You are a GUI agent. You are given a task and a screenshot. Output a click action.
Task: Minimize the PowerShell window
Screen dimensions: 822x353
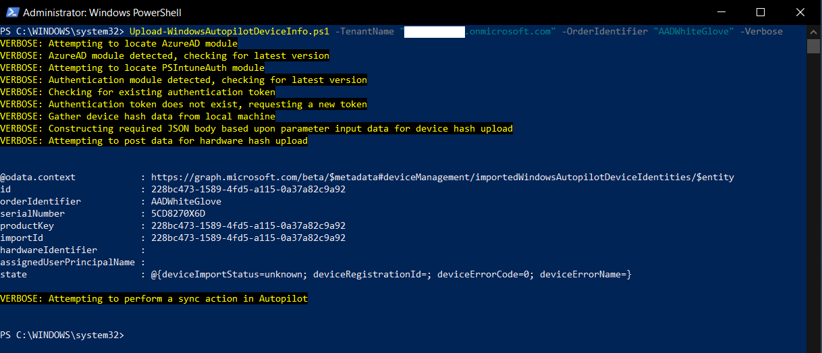coord(721,12)
